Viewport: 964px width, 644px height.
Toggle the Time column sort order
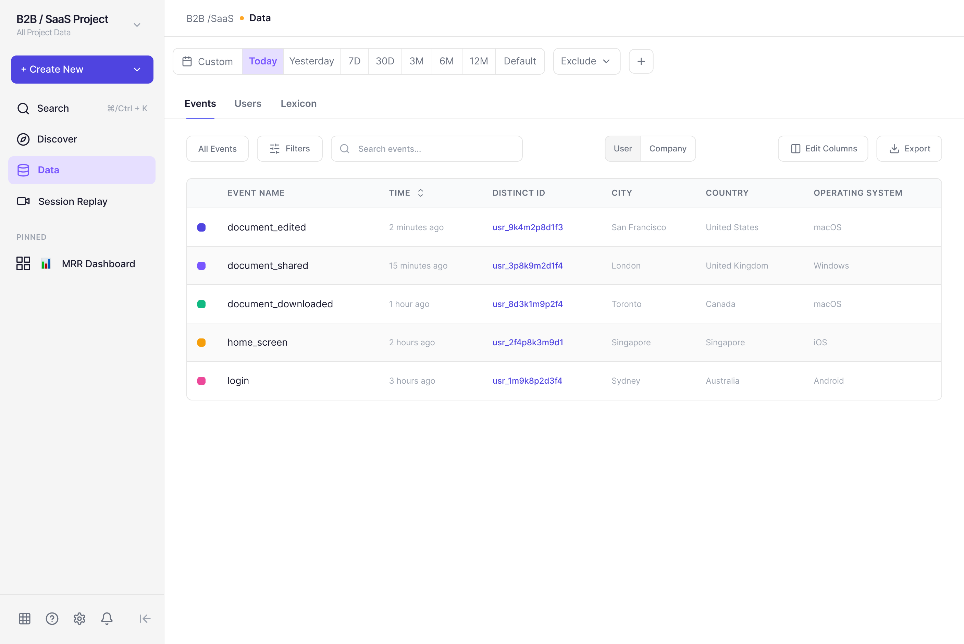(421, 193)
